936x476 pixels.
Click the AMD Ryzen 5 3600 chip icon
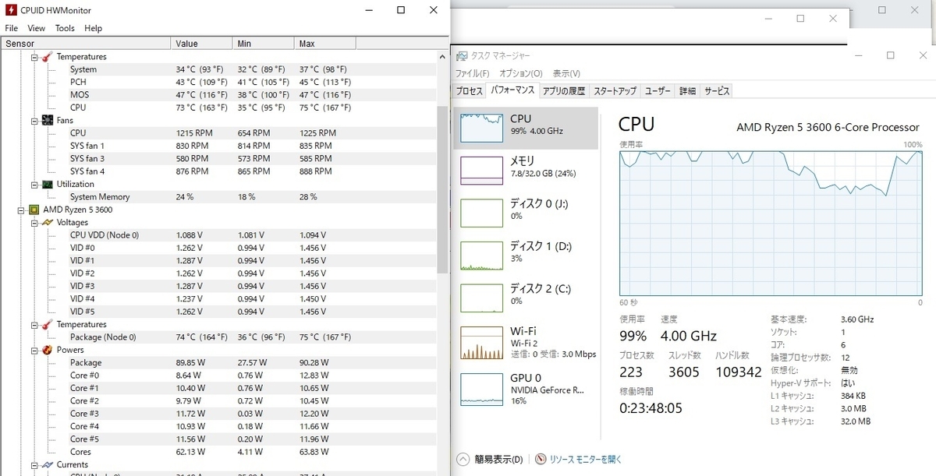coord(34,210)
